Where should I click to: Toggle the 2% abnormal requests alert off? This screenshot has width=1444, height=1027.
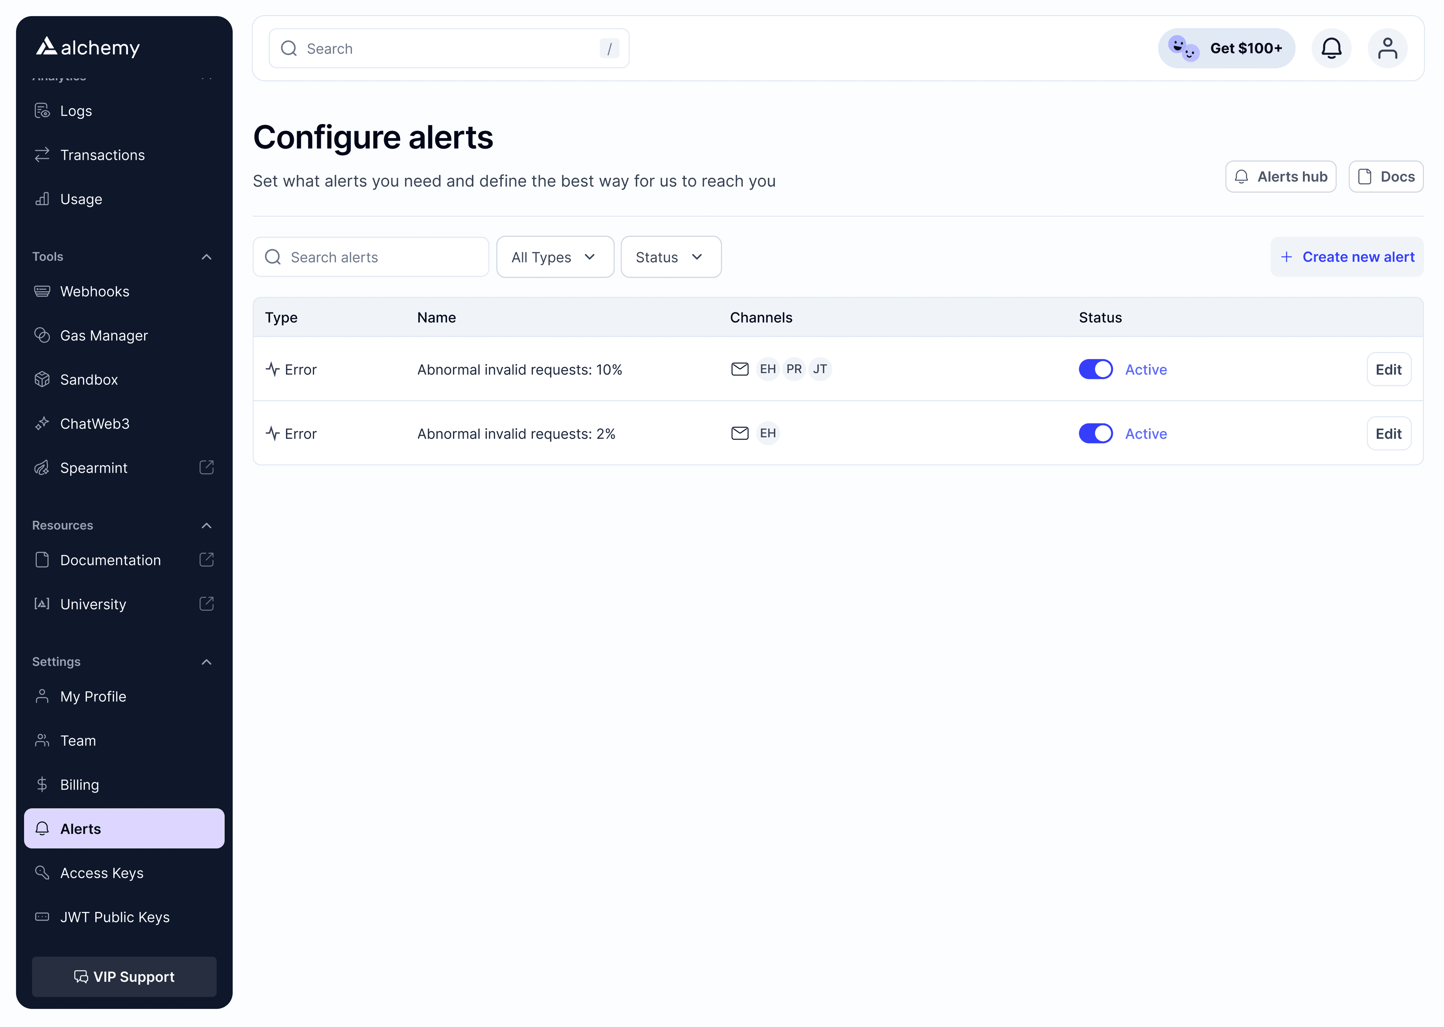[1096, 433]
